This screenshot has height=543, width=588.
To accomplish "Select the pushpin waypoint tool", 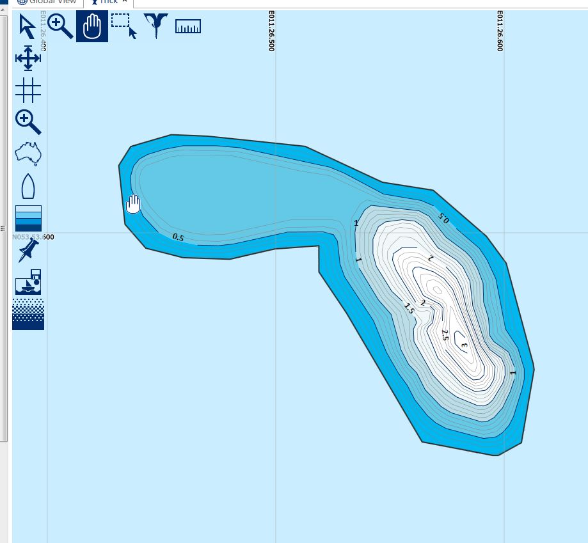I will point(28,250).
